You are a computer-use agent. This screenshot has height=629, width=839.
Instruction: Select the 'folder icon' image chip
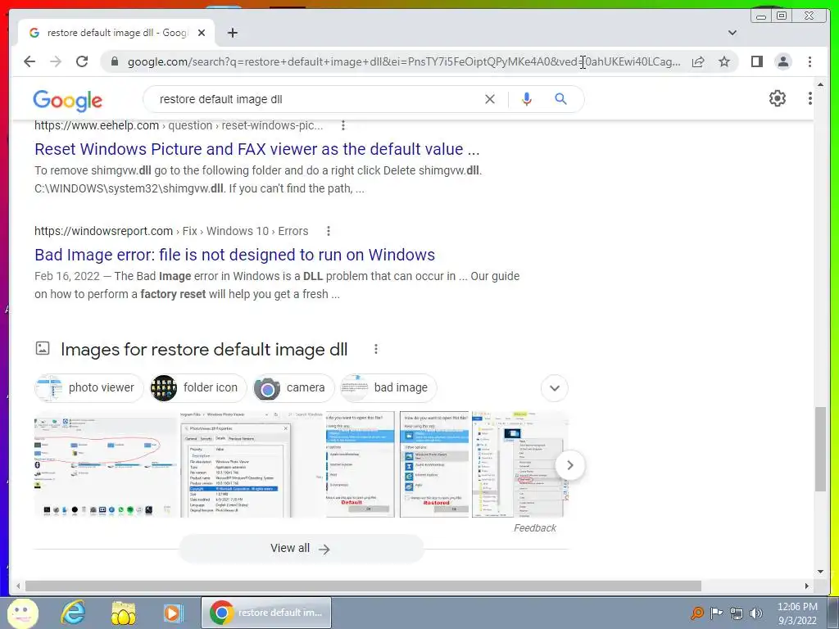pos(197,387)
